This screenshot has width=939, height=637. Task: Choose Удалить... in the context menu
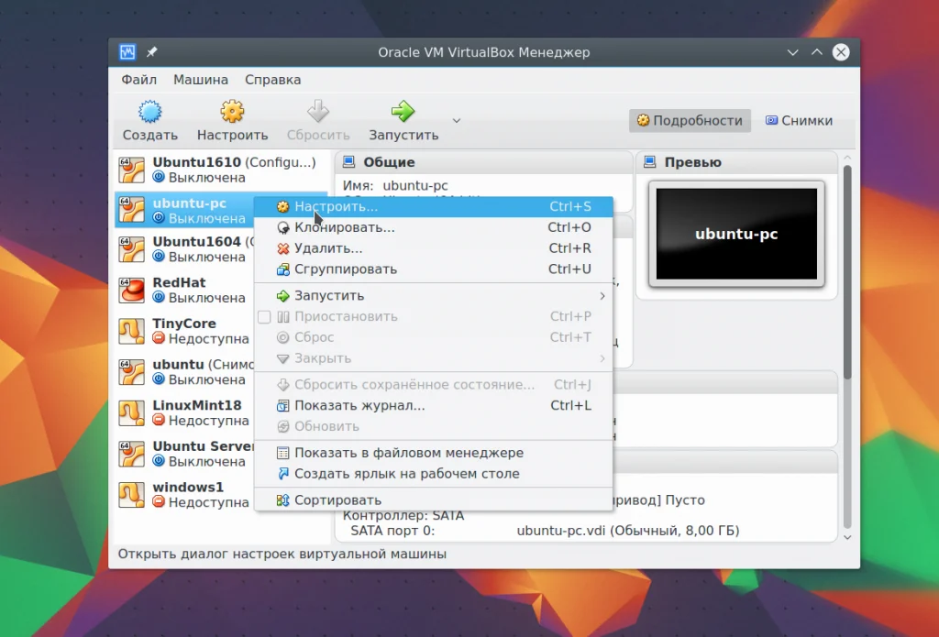click(434, 248)
